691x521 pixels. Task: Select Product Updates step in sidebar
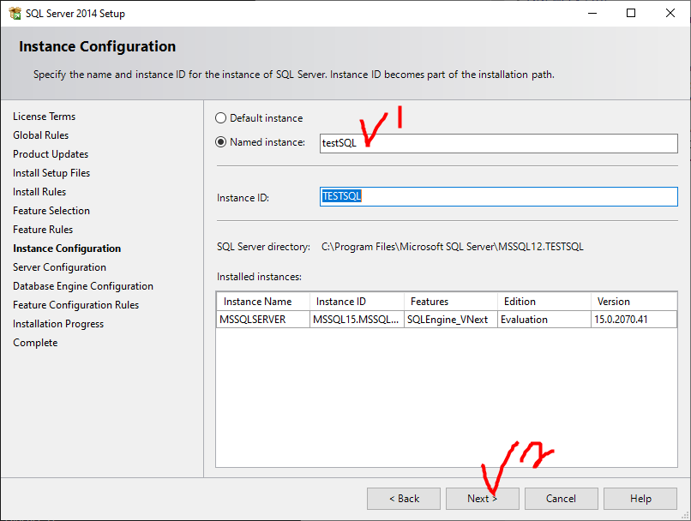[x=51, y=154]
